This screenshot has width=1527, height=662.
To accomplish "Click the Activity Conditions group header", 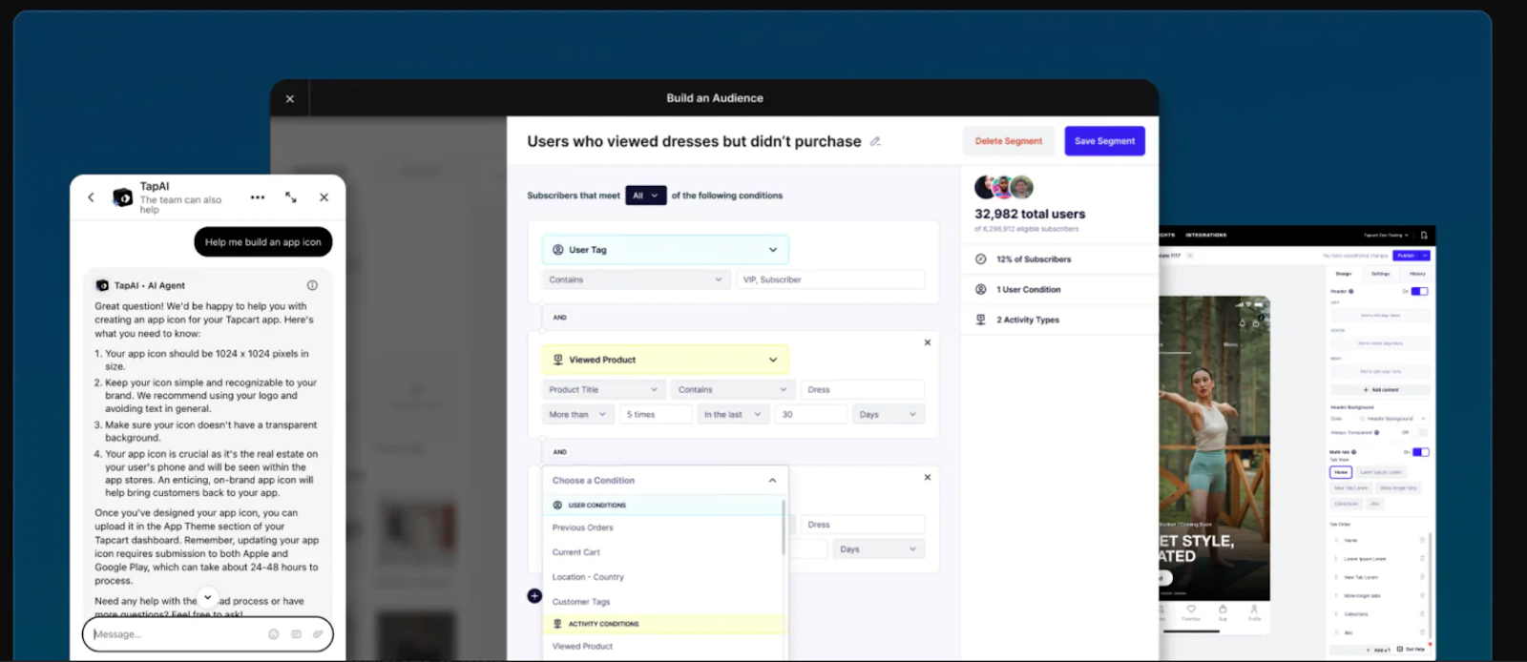I will coord(665,624).
